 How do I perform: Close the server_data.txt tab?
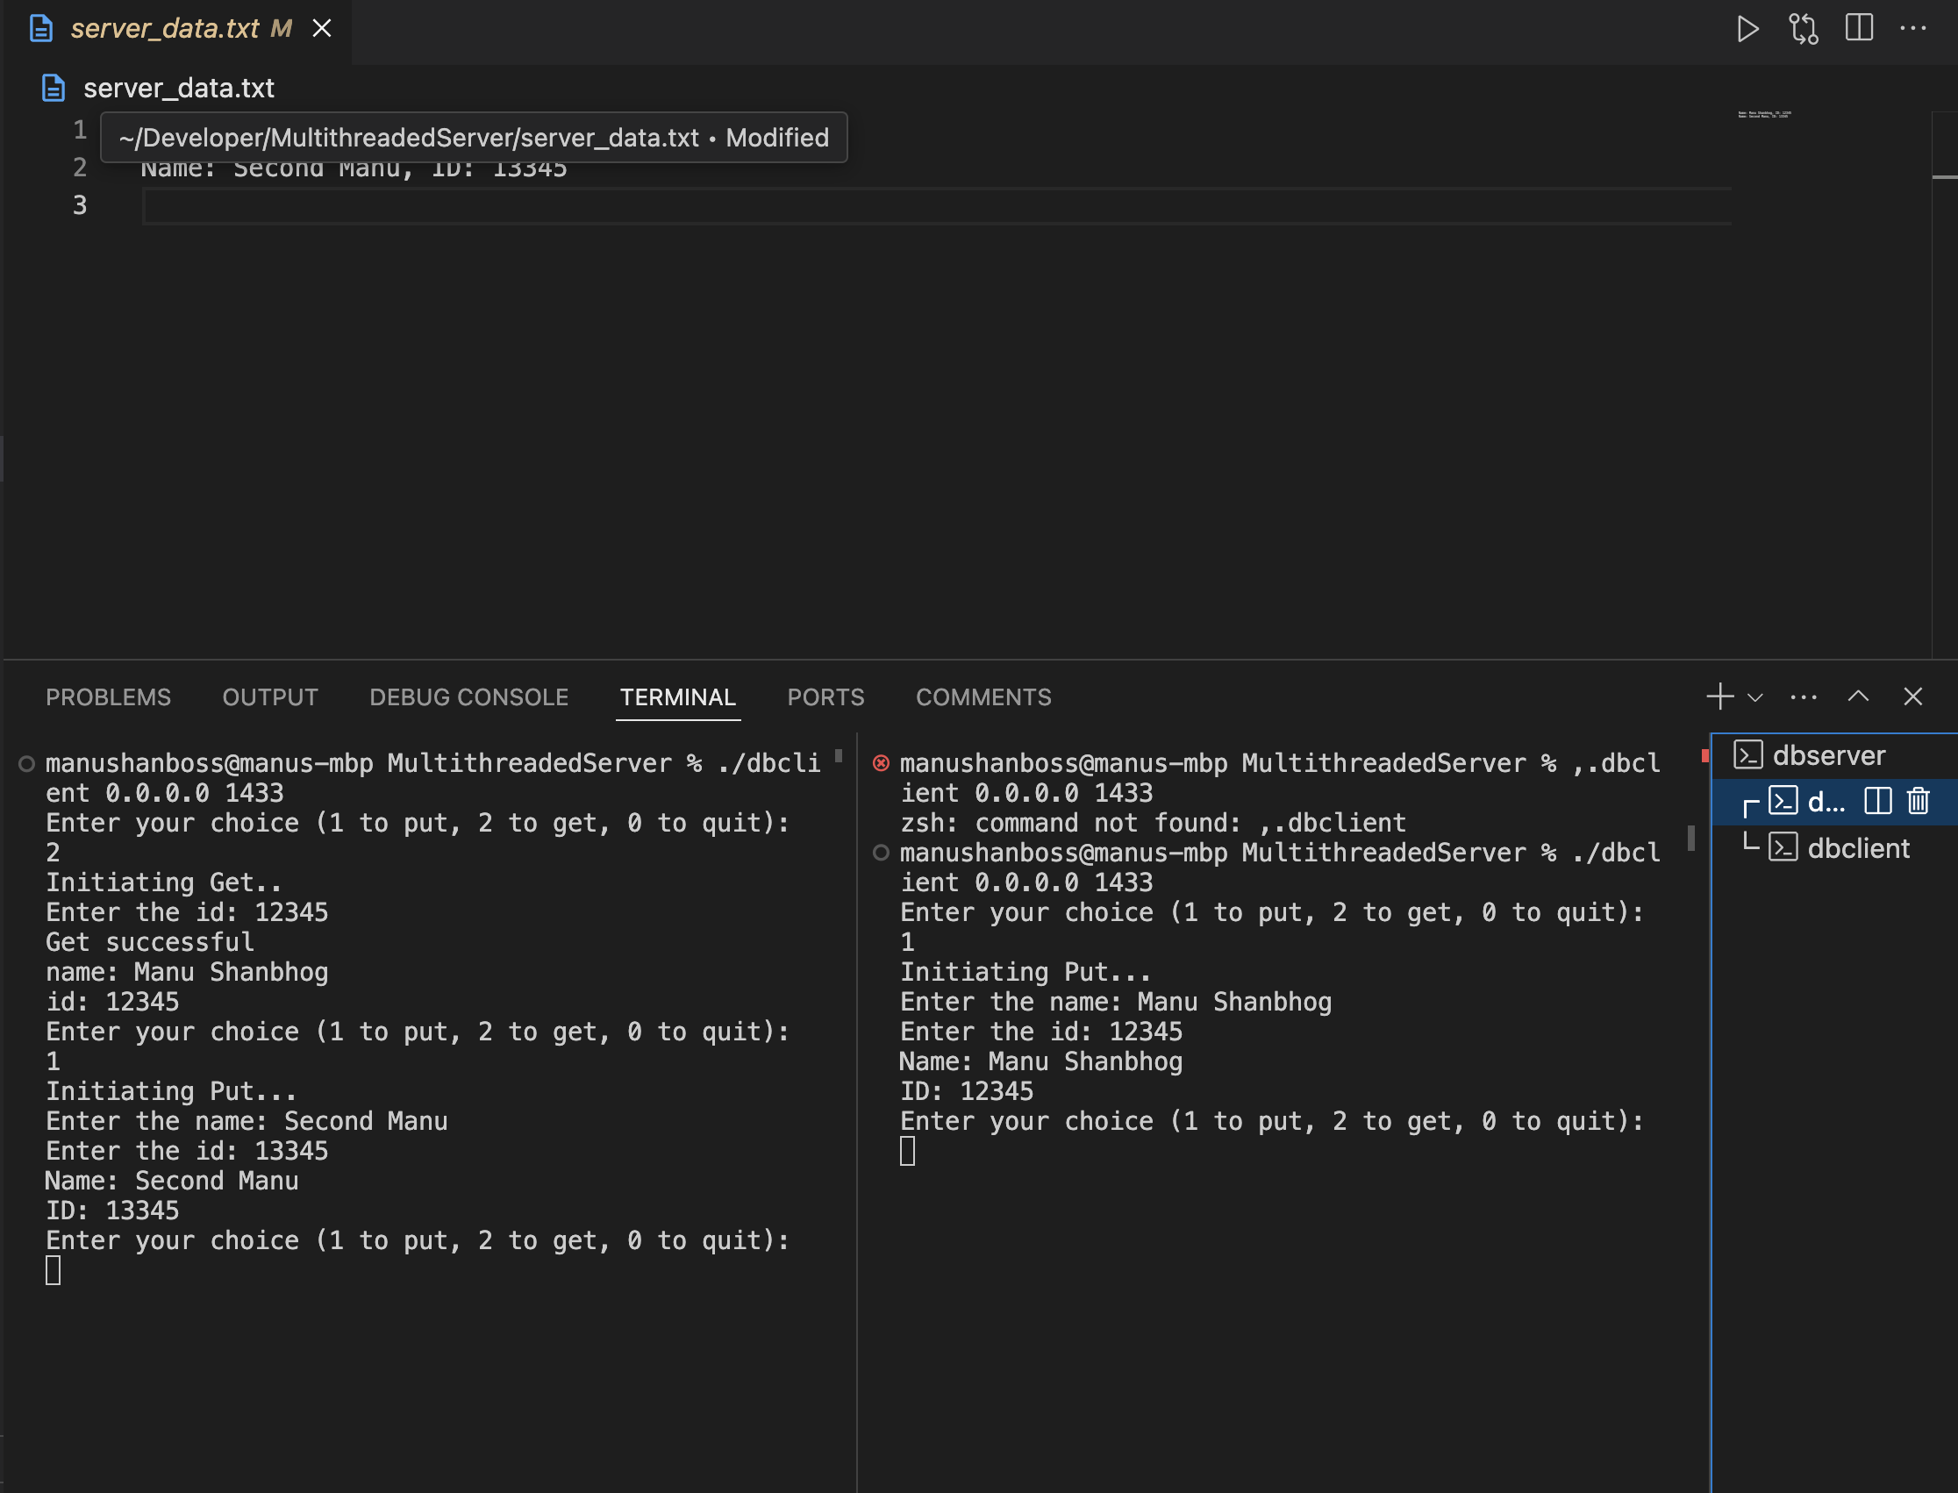pos(322,28)
